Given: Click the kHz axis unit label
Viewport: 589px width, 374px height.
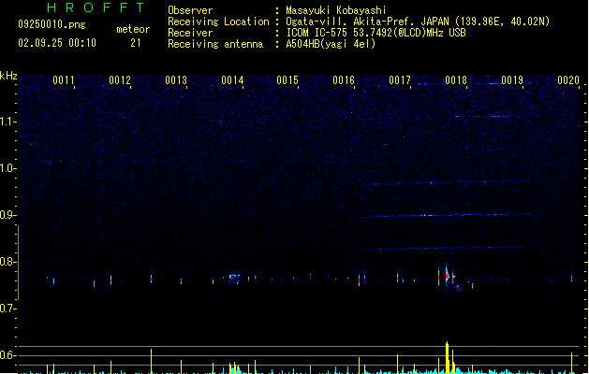Looking at the screenshot, I should coord(8,76).
